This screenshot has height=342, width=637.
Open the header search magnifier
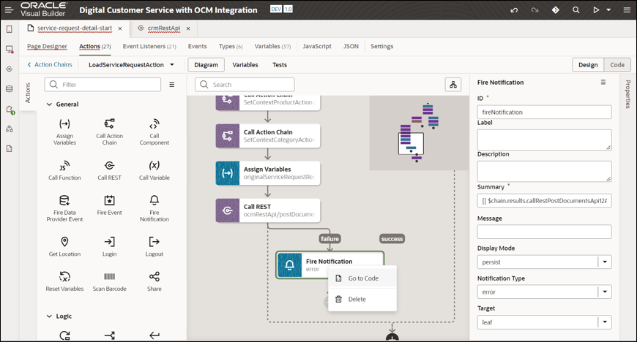coord(575,9)
